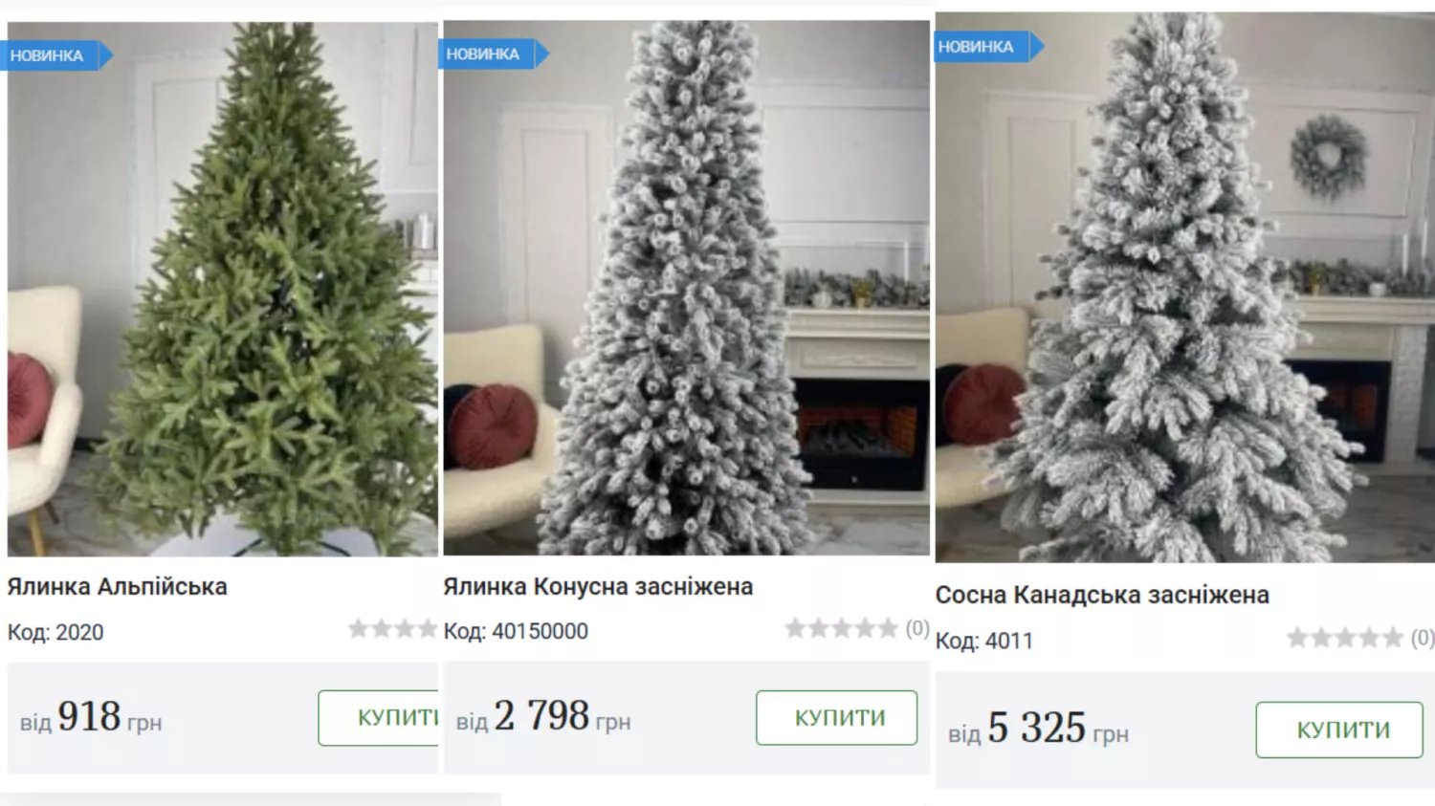Click КУПИТИ for Ялинка Конусна засніжена
The width and height of the screenshot is (1435, 806).
click(837, 717)
